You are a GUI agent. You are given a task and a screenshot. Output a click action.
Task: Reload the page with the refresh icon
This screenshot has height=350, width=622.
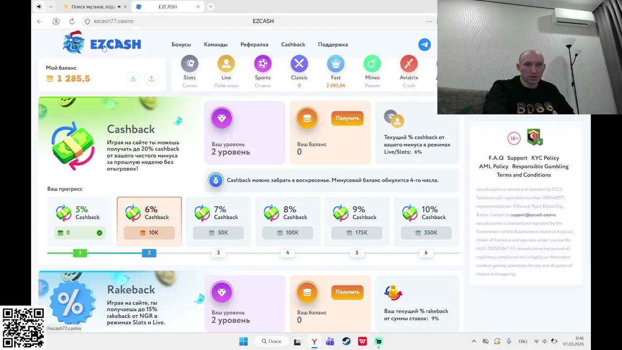[x=72, y=21]
